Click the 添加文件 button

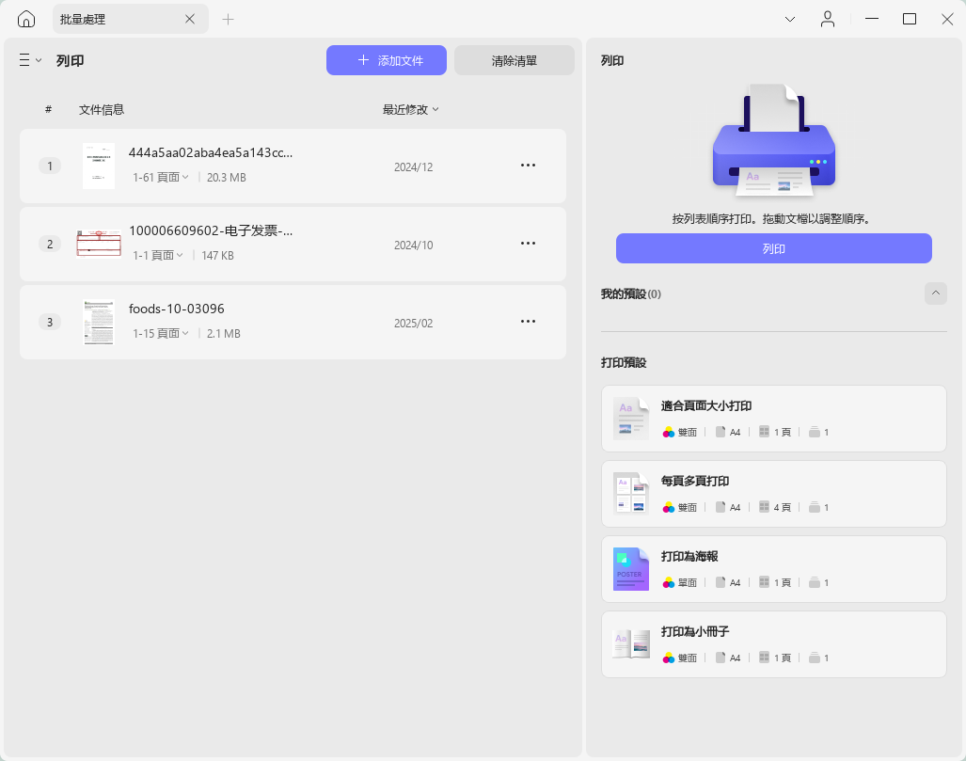coord(387,60)
